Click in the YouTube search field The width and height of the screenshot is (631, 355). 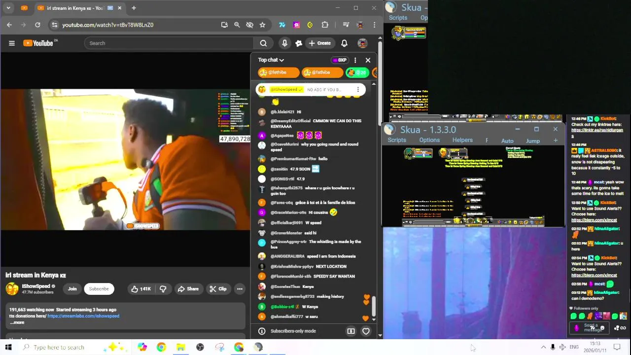click(x=169, y=43)
